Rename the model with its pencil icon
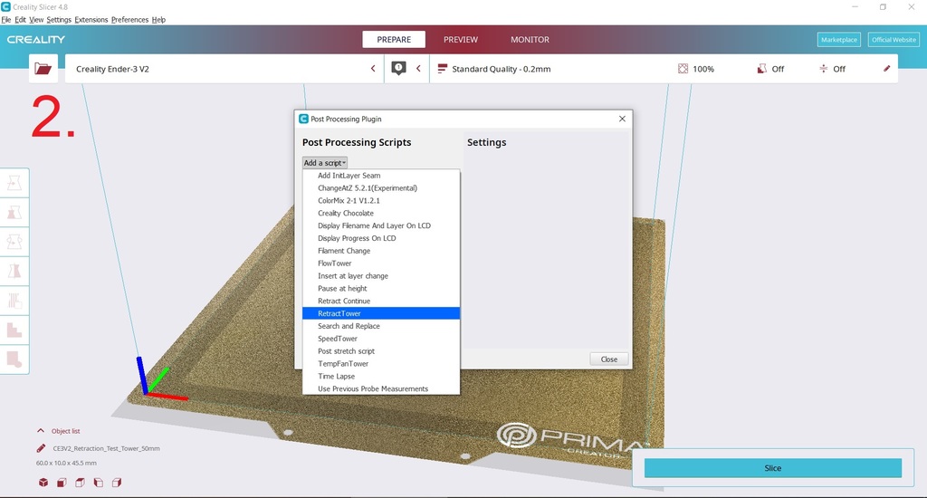This screenshot has height=498, width=927. (x=41, y=448)
